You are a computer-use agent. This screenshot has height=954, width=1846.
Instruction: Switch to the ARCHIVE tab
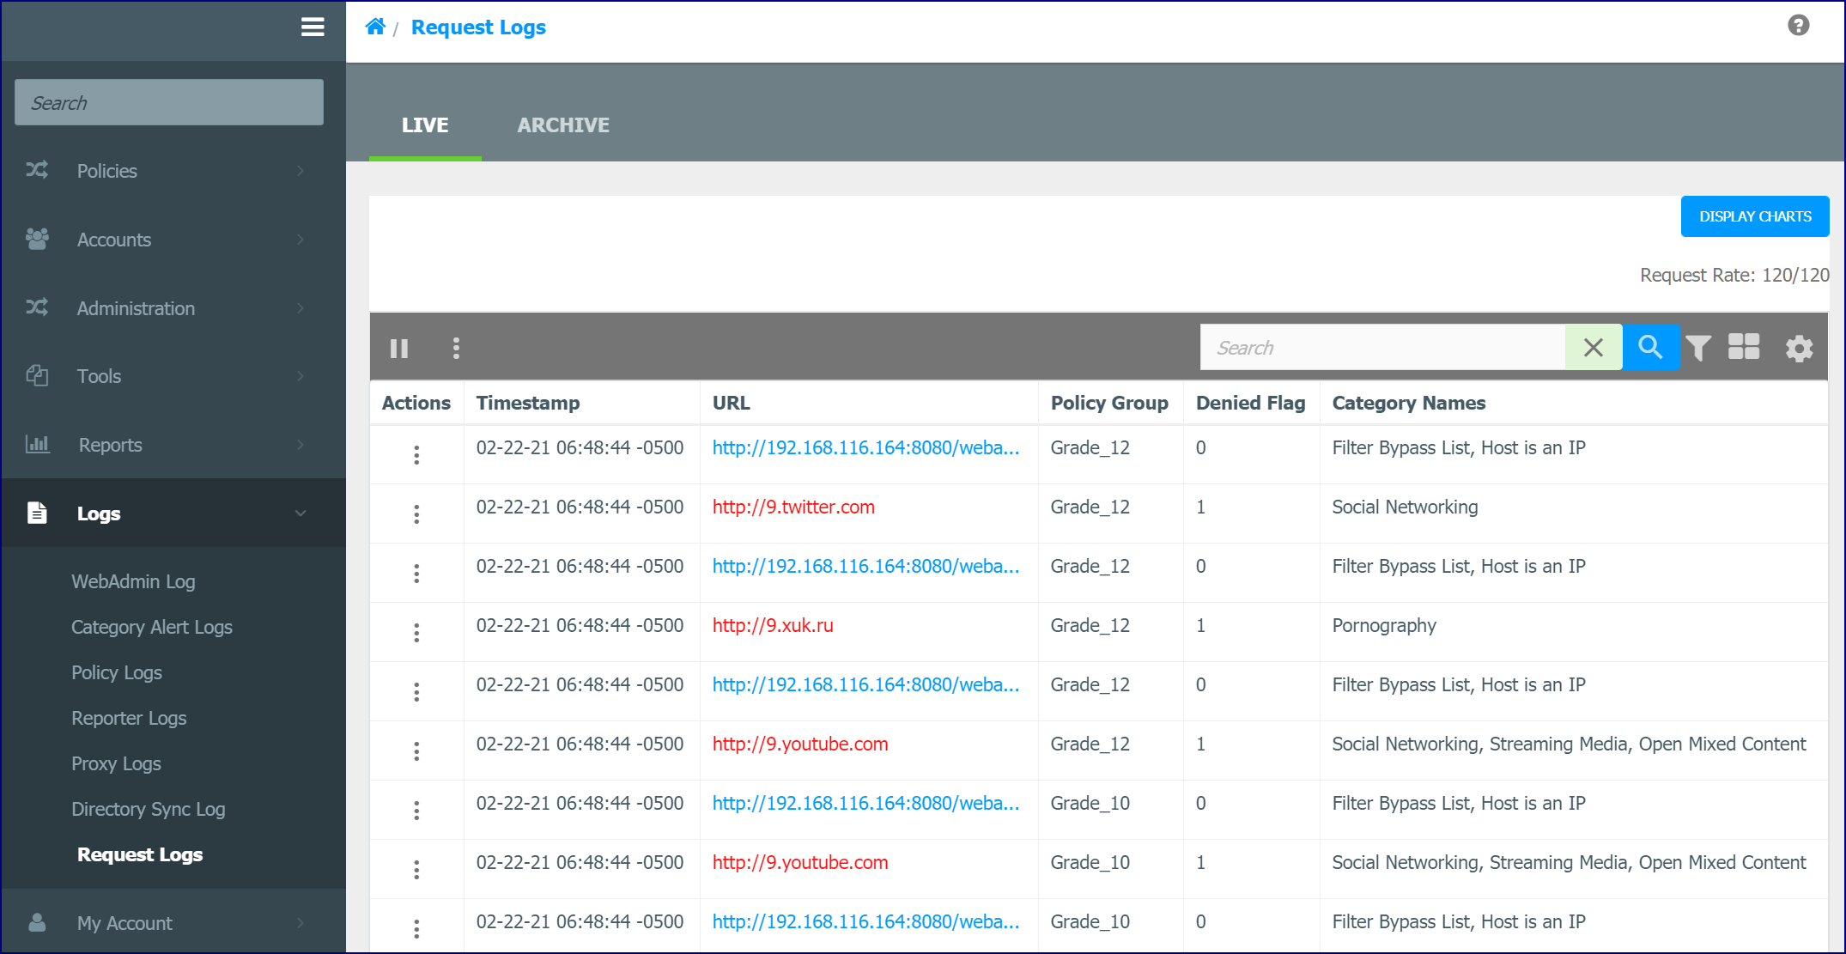click(x=563, y=125)
